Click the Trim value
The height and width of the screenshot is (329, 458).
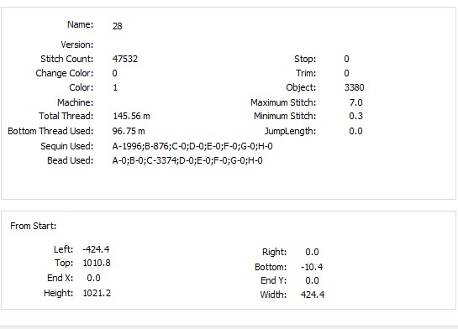click(x=346, y=73)
